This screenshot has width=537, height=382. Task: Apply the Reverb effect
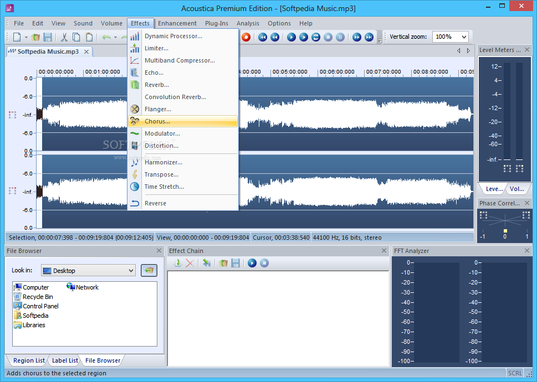(183, 85)
